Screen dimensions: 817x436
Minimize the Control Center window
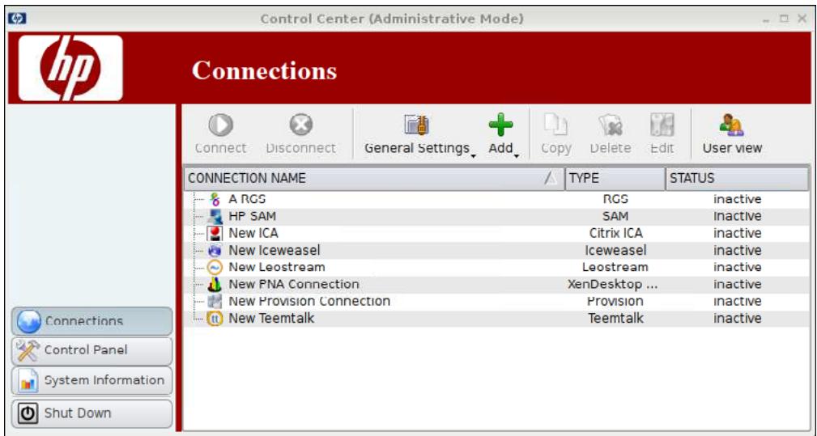766,19
